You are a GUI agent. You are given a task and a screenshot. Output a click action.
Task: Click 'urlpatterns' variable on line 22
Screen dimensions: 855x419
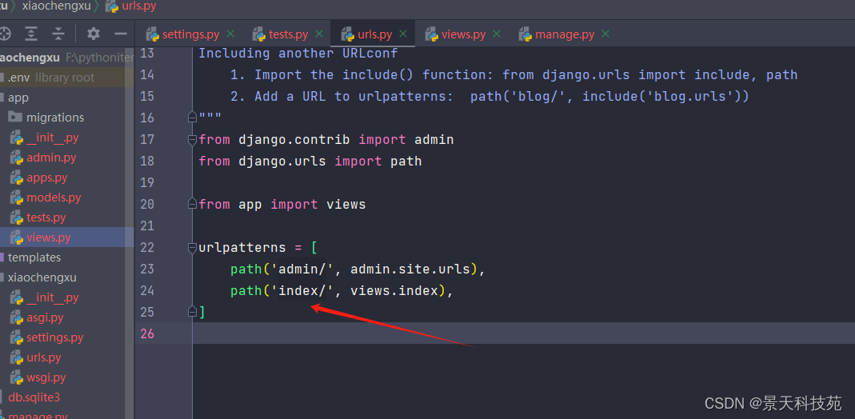[x=242, y=247]
